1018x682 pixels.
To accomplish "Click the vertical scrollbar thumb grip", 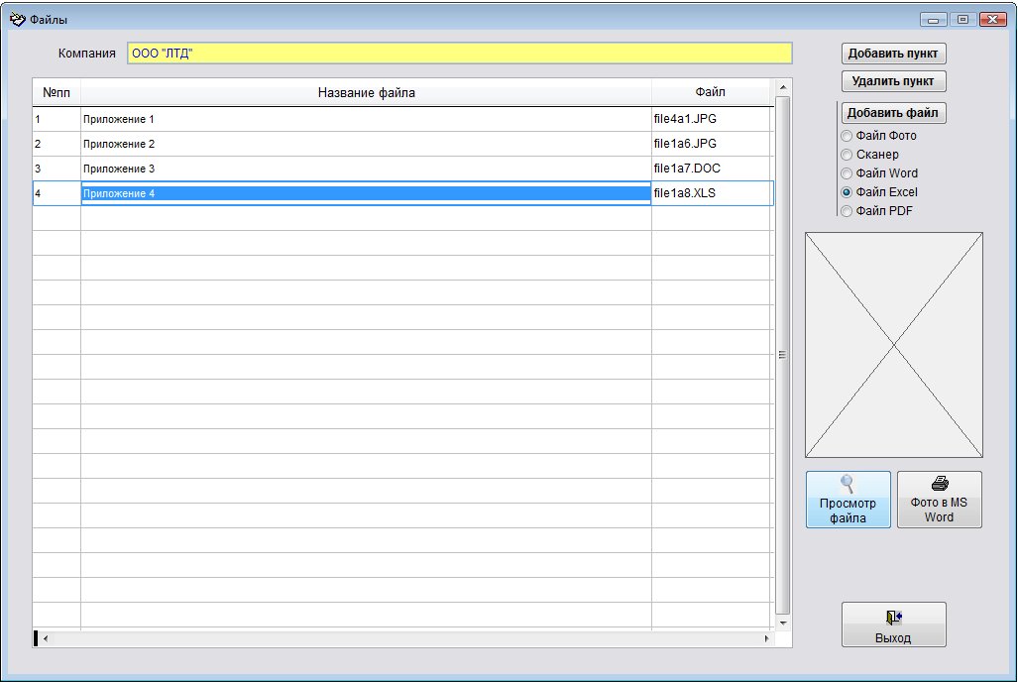I will point(783,355).
